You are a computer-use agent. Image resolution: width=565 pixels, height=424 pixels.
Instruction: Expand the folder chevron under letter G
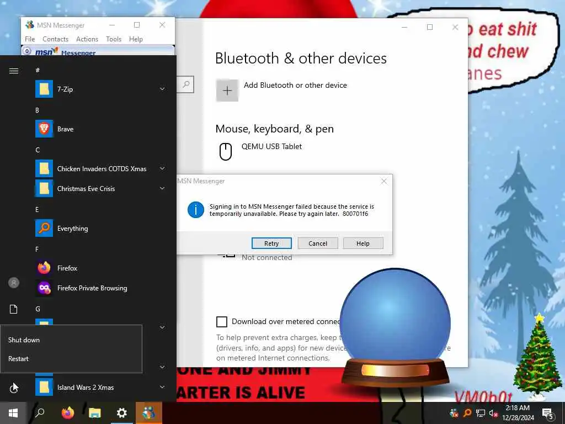pyautogui.click(x=162, y=327)
